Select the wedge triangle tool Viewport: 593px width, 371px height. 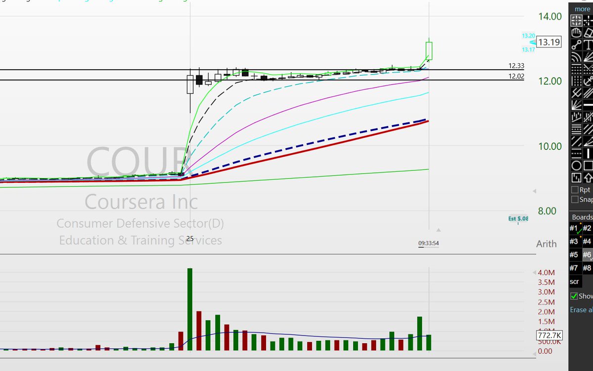(x=588, y=141)
